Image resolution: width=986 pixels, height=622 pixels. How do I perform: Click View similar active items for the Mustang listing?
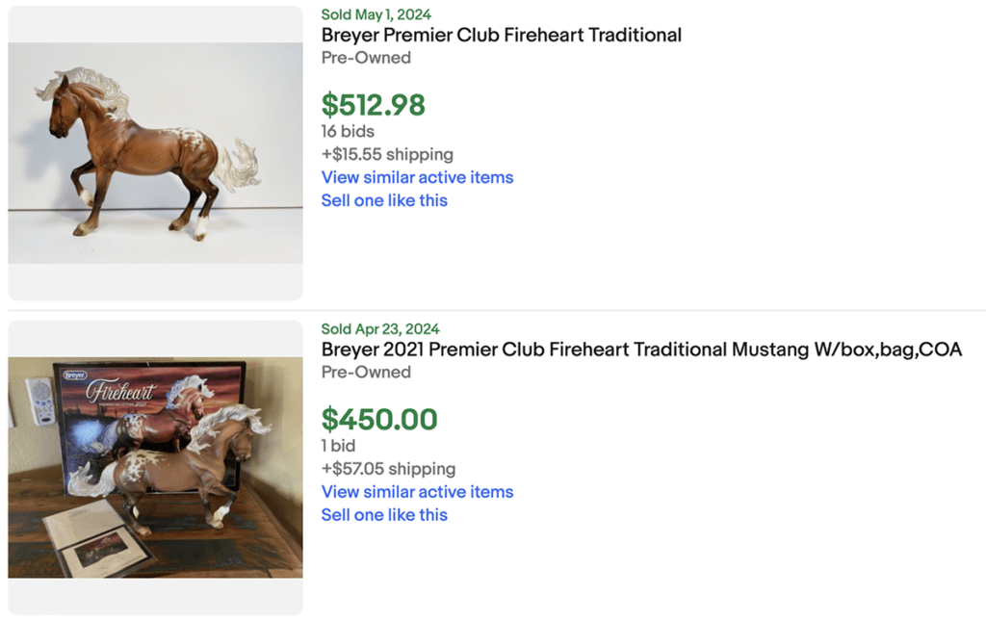coord(417,492)
